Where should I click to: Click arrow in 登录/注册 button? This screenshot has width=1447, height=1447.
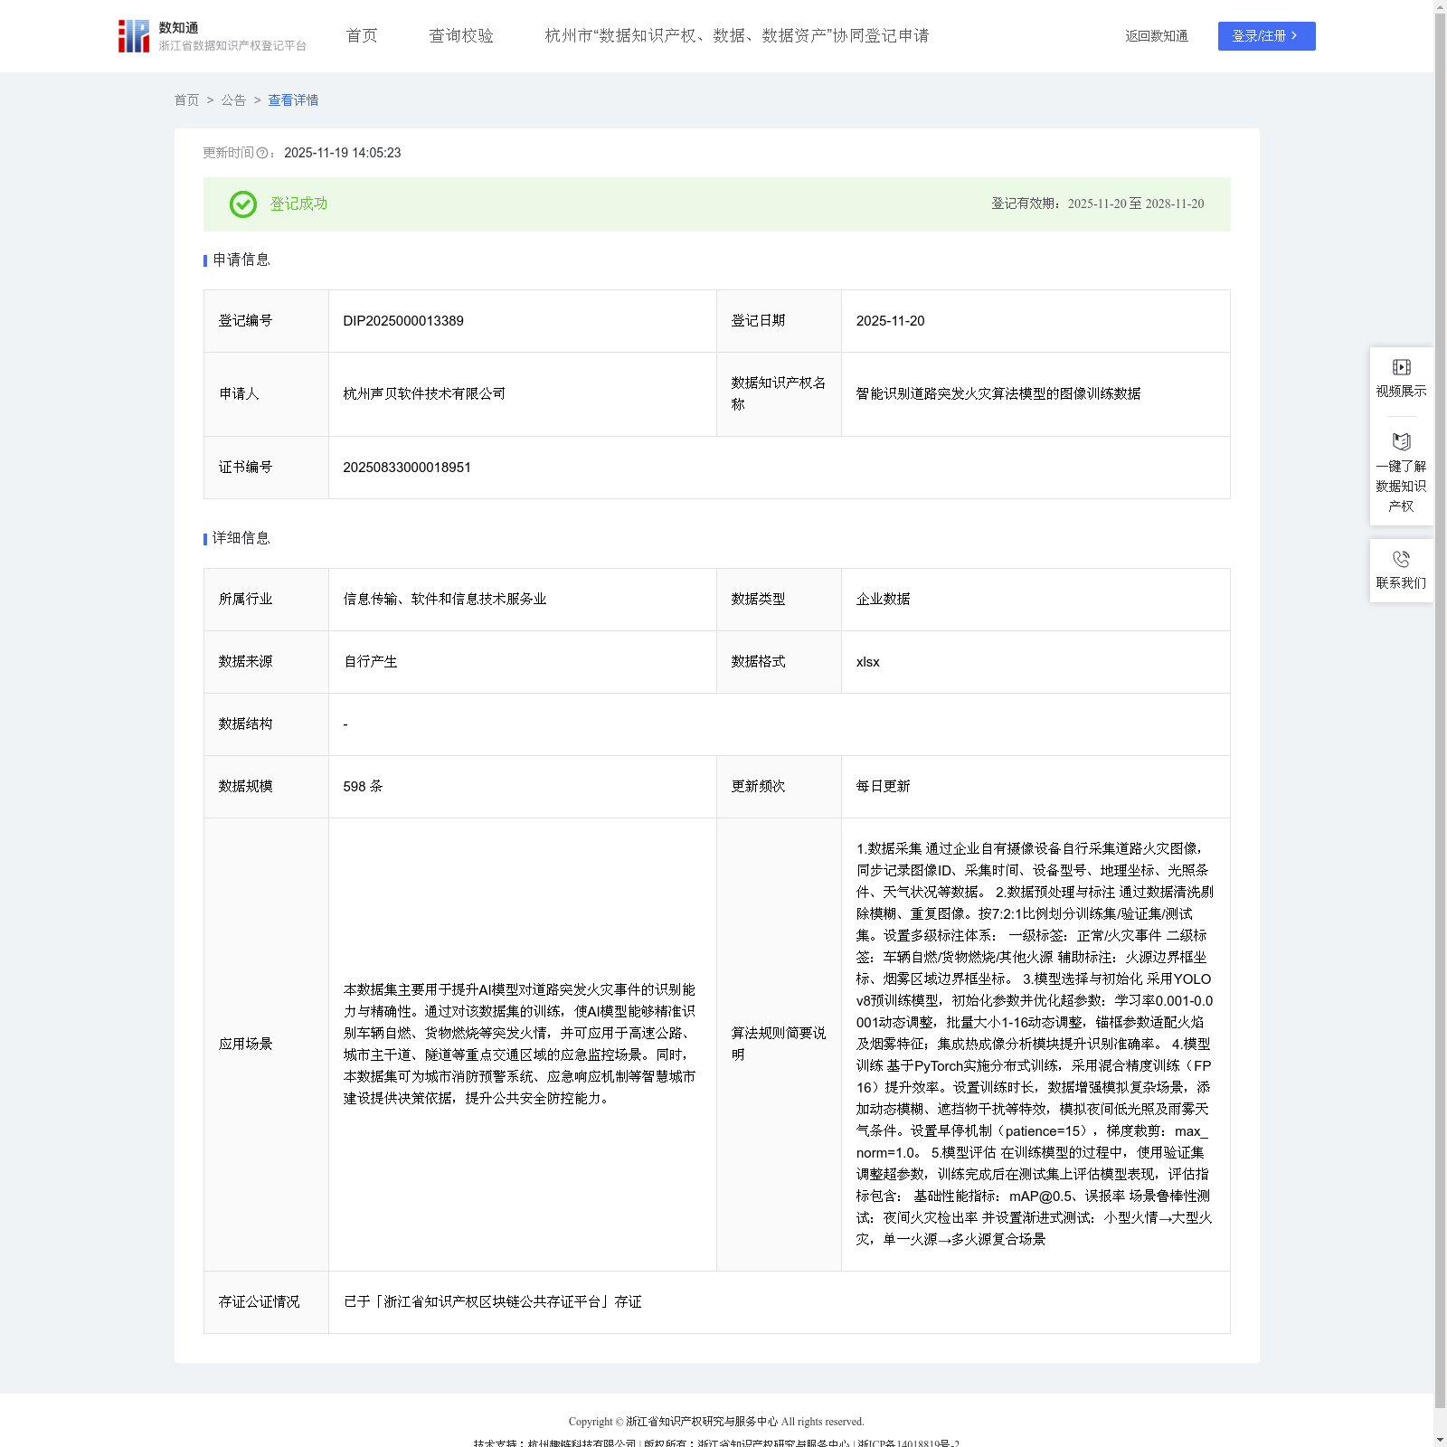1294,36
